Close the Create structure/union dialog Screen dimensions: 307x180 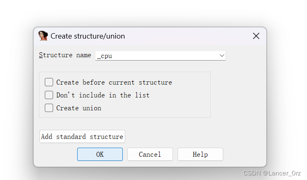(256, 36)
